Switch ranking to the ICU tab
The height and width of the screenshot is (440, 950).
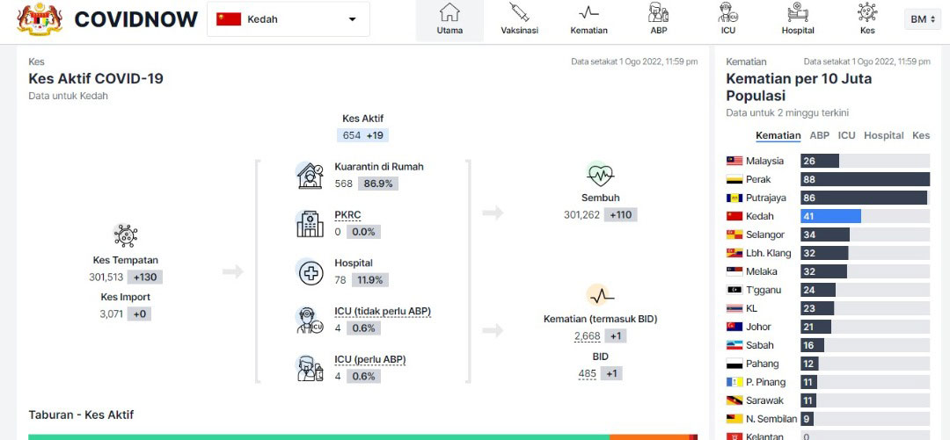[846, 135]
